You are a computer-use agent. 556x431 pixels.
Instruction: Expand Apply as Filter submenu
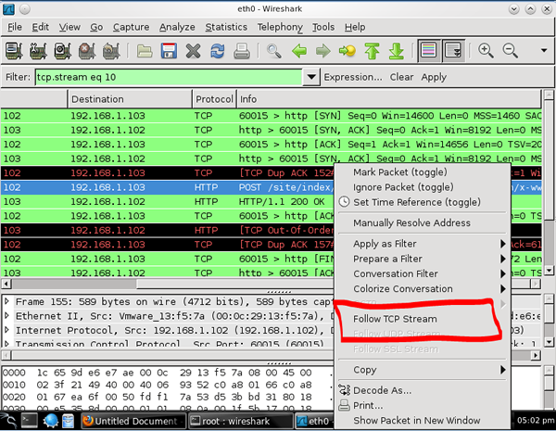[422, 244]
